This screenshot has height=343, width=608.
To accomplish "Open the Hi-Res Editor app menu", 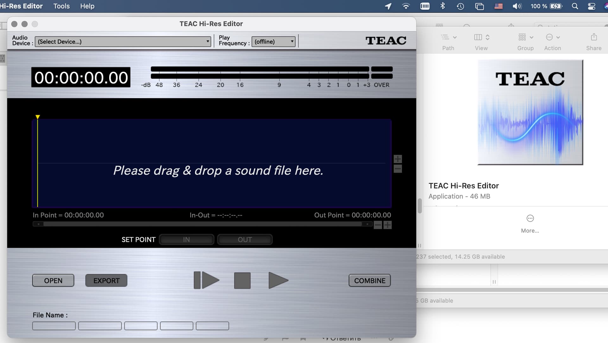I will coord(21,6).
